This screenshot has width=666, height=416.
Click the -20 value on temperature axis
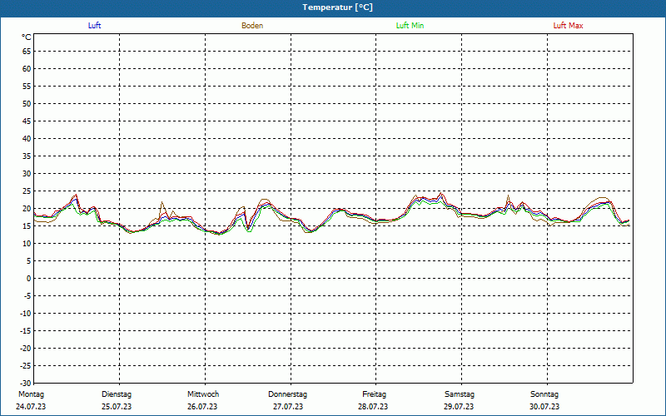(26, 348)
